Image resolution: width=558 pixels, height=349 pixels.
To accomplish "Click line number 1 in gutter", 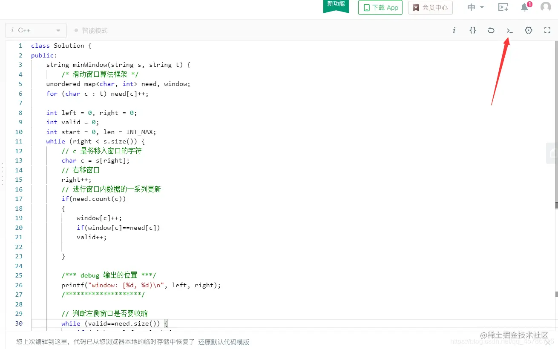I will coord(20,46).
